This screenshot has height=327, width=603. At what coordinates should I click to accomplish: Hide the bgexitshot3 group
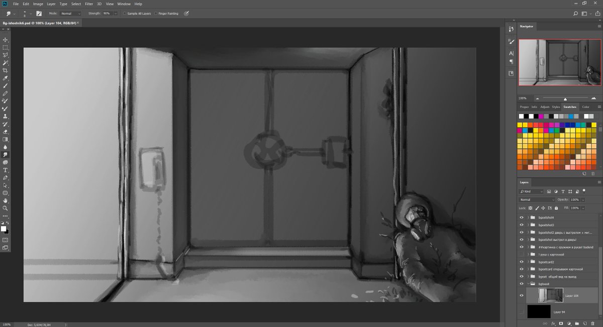[x=522, y=225]
